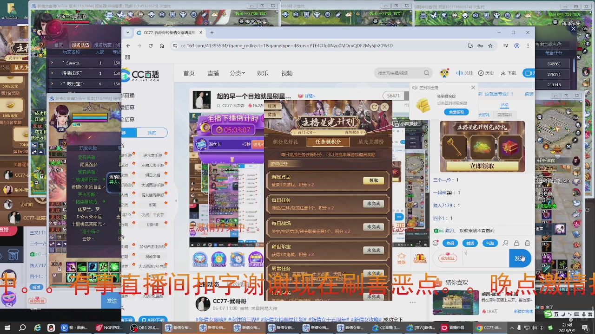Close the 主播星光计划 popup

point(384,107)
